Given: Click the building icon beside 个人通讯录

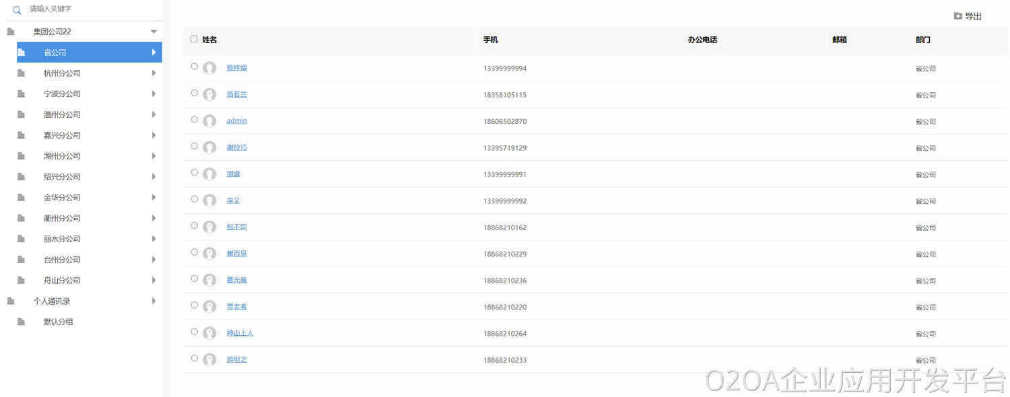Looking at the screenshot, I should pos(11,301).
